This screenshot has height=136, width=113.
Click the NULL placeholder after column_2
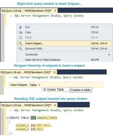[x=40, y=129]
